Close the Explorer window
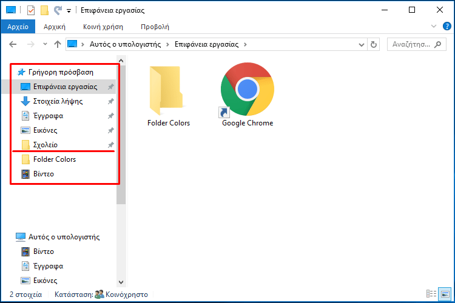This screenshot has width=455, height=303. [x=440, y=10]
